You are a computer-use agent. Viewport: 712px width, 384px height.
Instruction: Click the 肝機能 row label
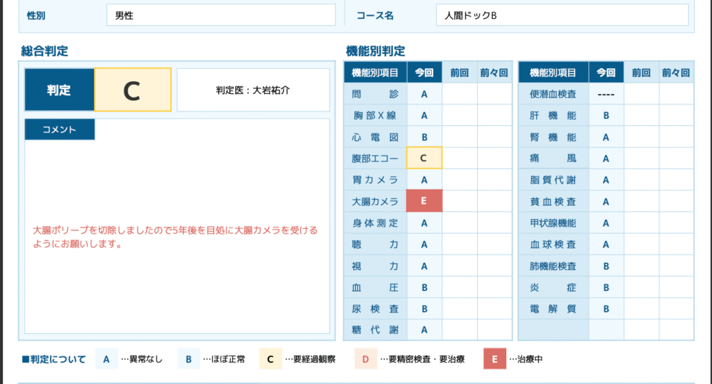coord(553,115)
